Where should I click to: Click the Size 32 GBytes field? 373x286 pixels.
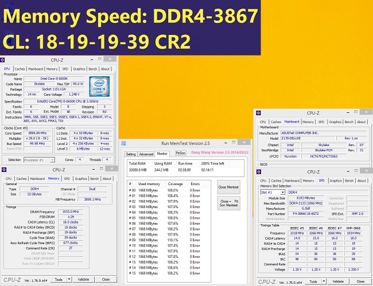tap(34, 194)
